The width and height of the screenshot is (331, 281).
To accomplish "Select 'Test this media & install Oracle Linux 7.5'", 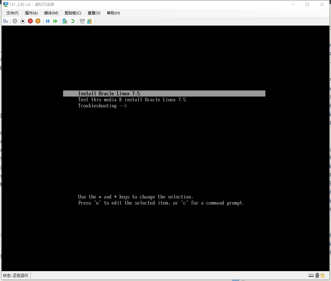I will pos(132,100).
